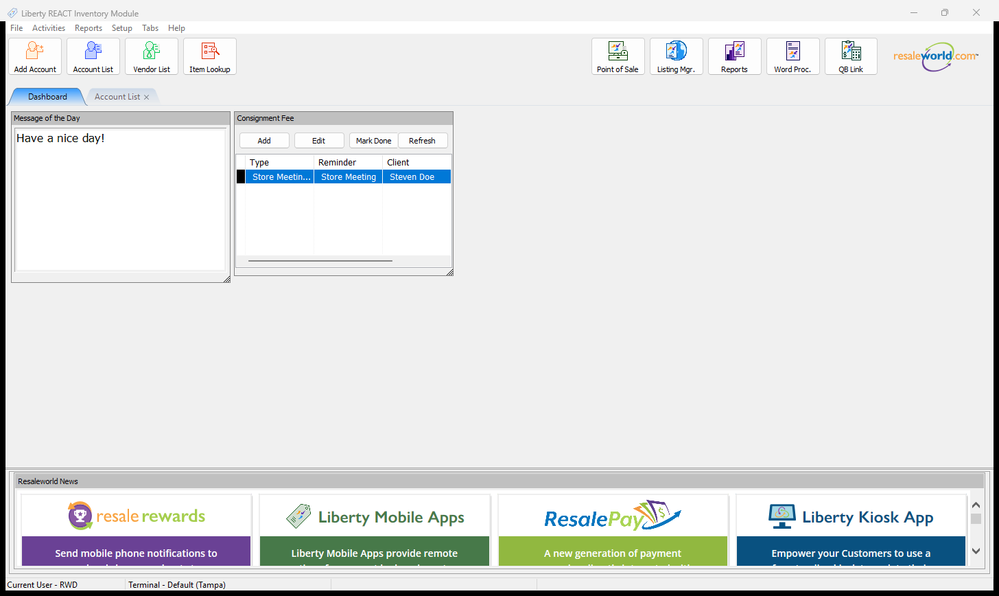Image resolution: width=999 pixels, height=596 pixels.
Task: Click the news panel scrollbar thumb
Action: 976,519
